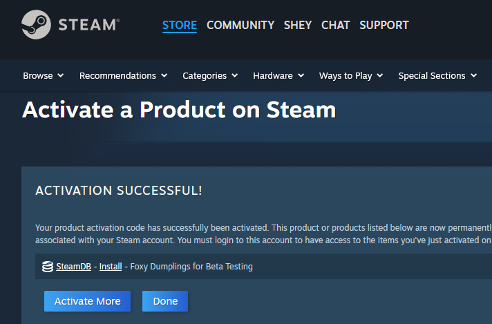This screenshot has width=492, height=324.
Task: Expand the Special Sections menu
Action: coord(437,75)
